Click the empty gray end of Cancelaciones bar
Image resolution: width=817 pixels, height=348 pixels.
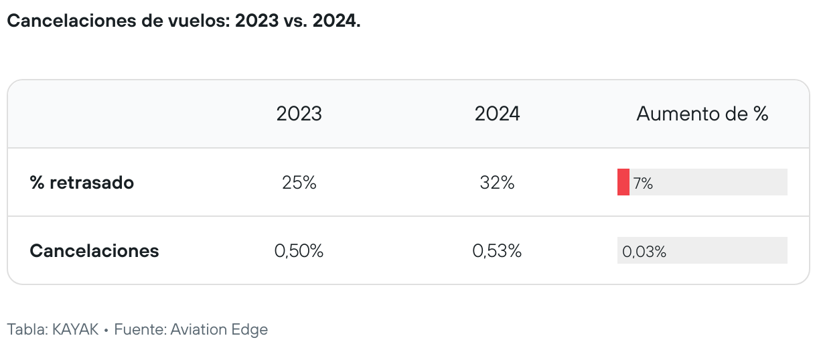pyautogui.click(x=750, y=251)
